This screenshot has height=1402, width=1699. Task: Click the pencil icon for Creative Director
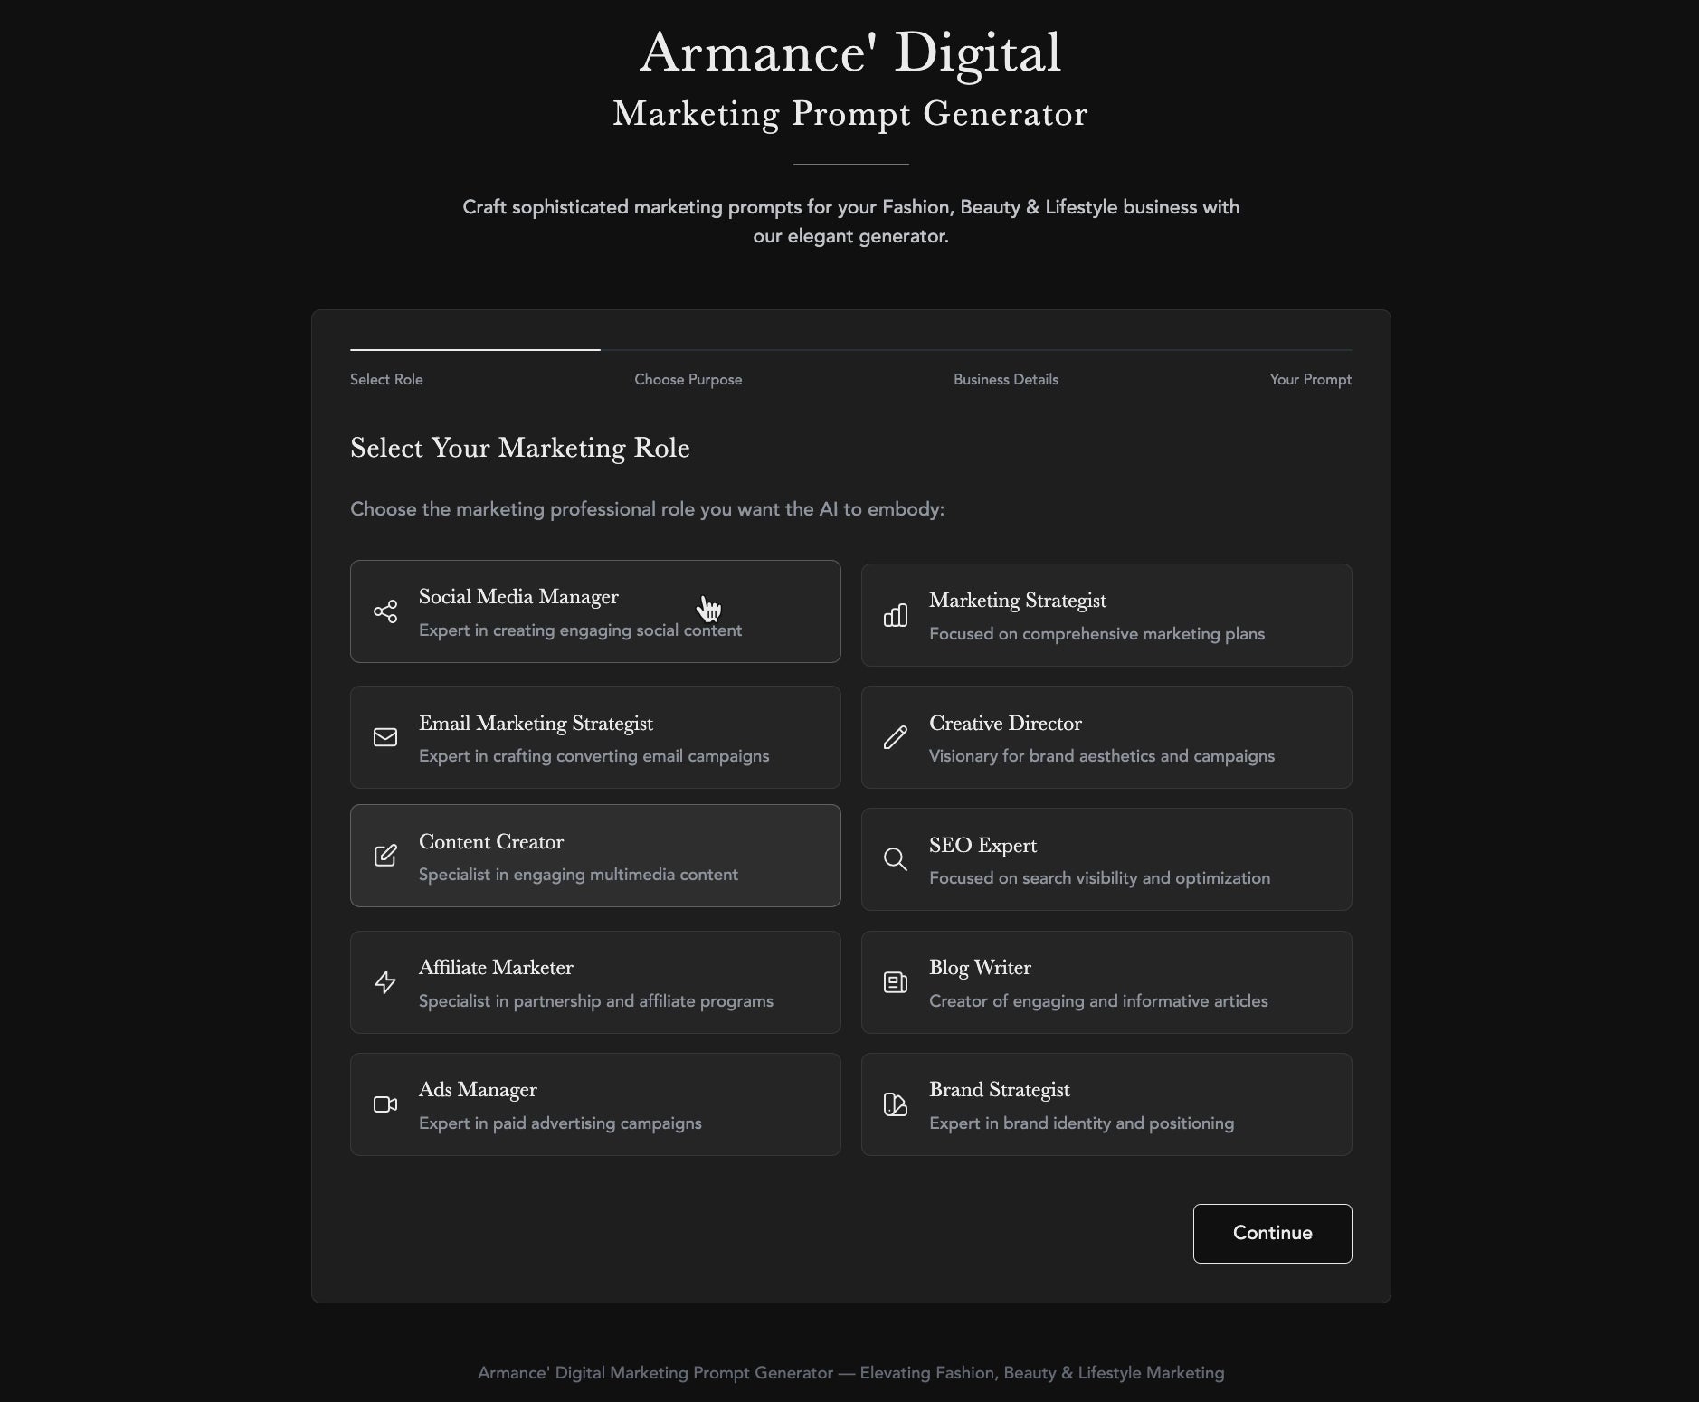click(895, 737)
